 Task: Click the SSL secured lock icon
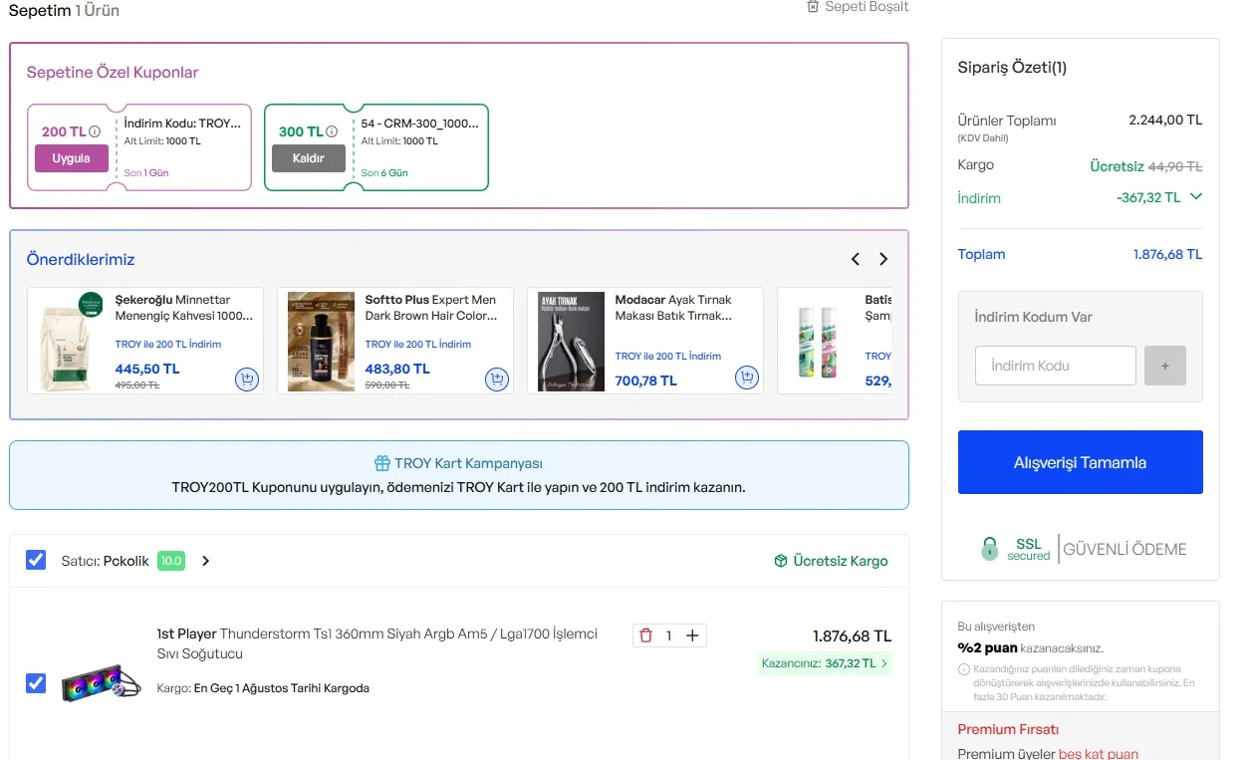(989, 549)
